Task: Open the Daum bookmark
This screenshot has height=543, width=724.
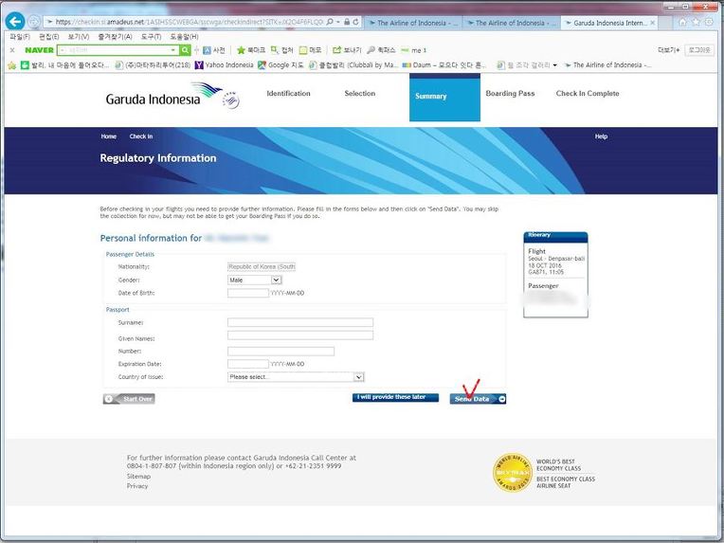Action: click(x=444, y=65)
